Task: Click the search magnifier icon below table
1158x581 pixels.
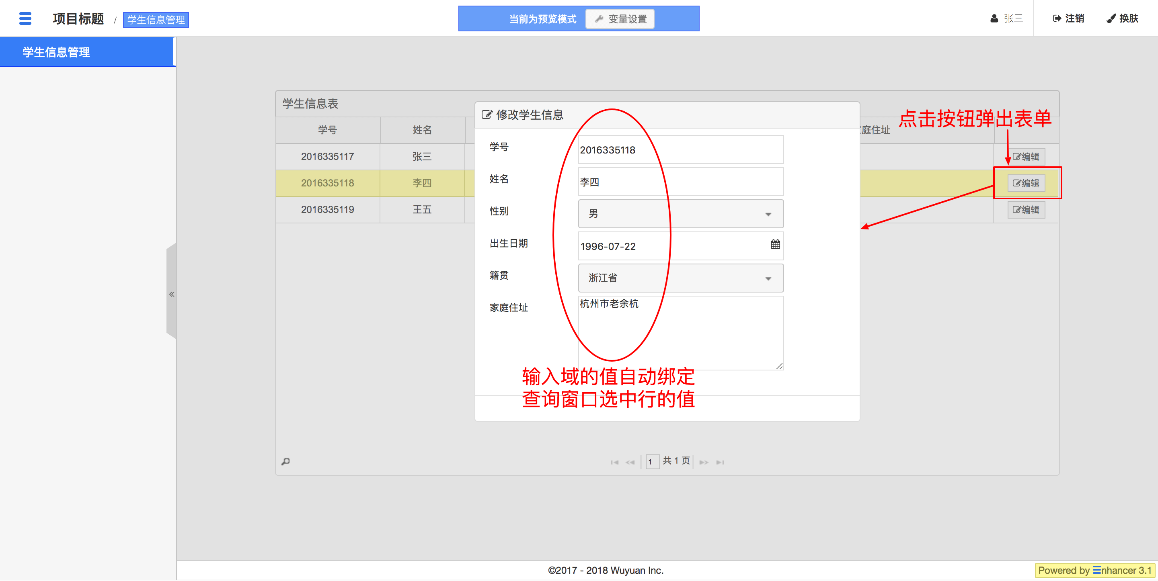Action: coord(285,462)
